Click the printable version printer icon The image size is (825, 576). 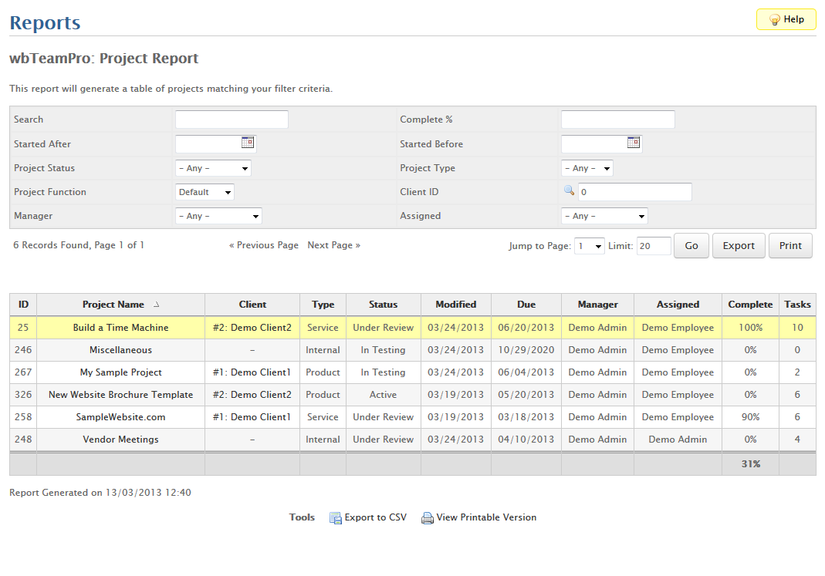point(428,518)
